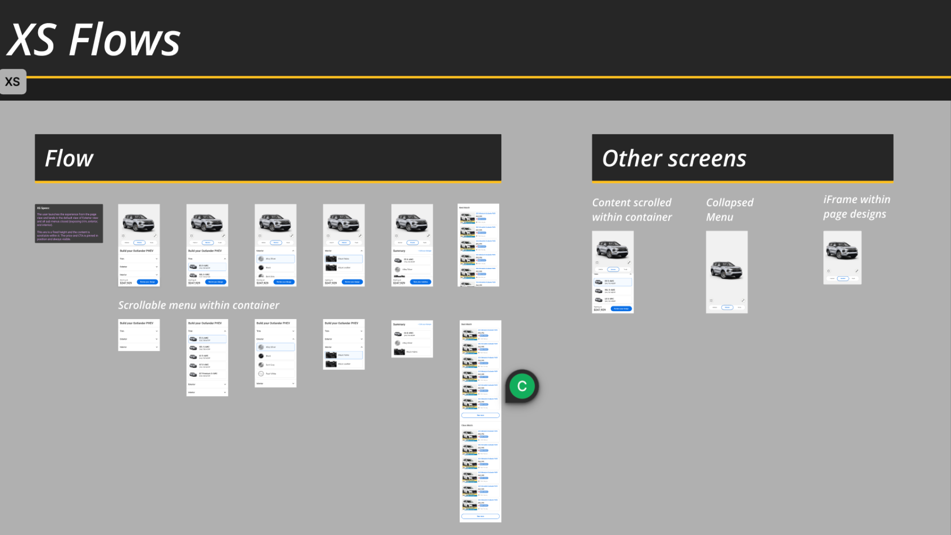Click expand icon in Collapsed Menu screen
The image size is (951, 535).
pos(742,300)
